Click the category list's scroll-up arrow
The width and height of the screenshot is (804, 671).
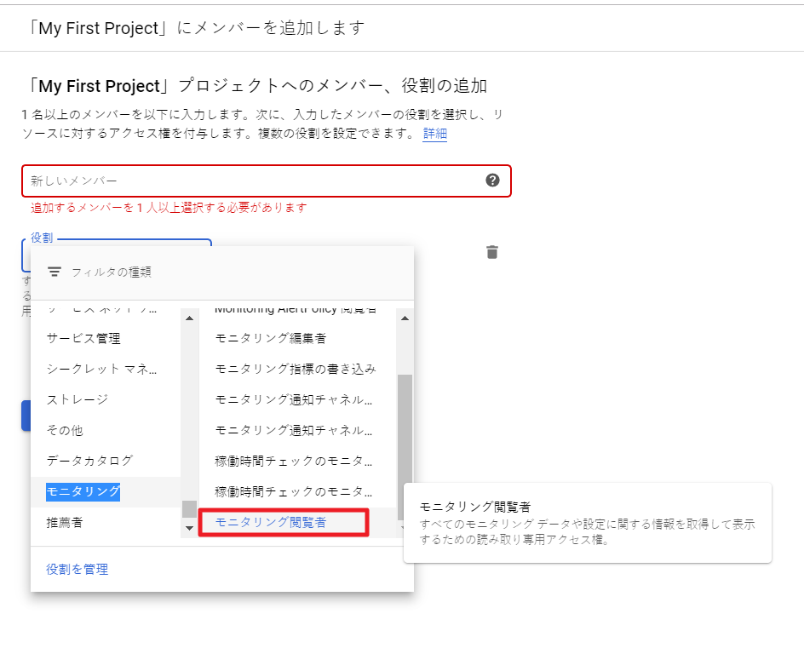click(189, 318)
